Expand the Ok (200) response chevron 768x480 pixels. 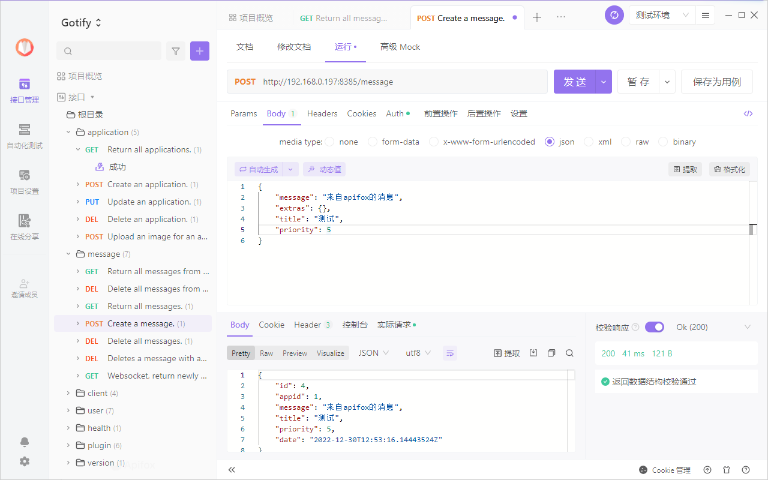click(x=748, y=327)
